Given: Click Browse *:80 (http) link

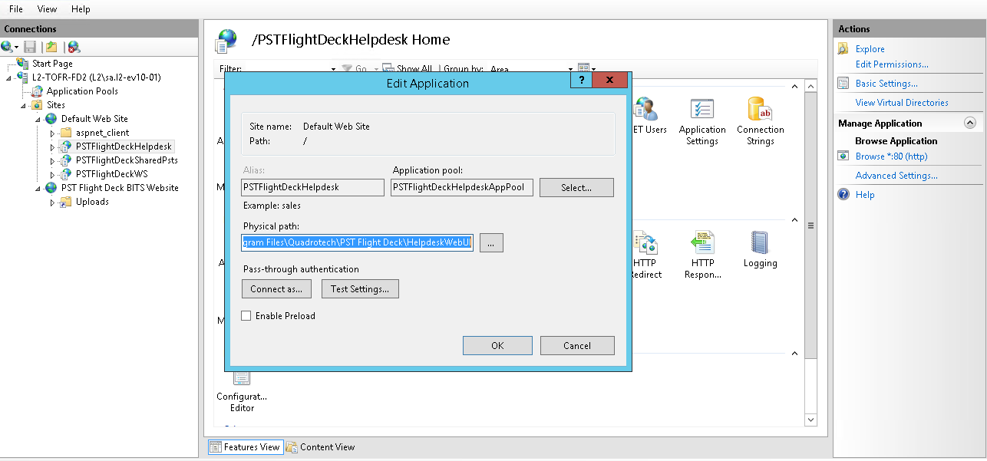Looking at the screenshot, I should click(891, 156).
